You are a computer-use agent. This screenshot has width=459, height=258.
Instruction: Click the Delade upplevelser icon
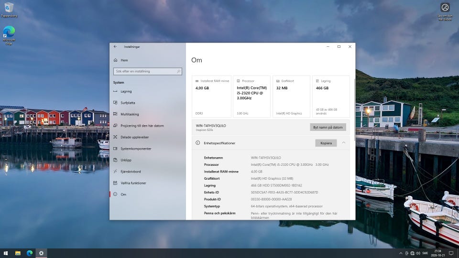pyautogui.click(x=115, y=137)
